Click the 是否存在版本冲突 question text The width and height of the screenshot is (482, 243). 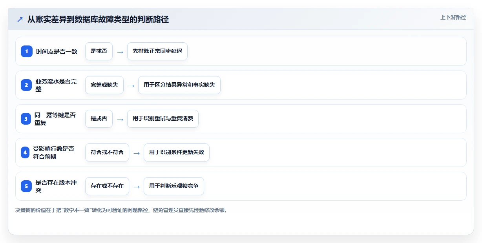56,186
